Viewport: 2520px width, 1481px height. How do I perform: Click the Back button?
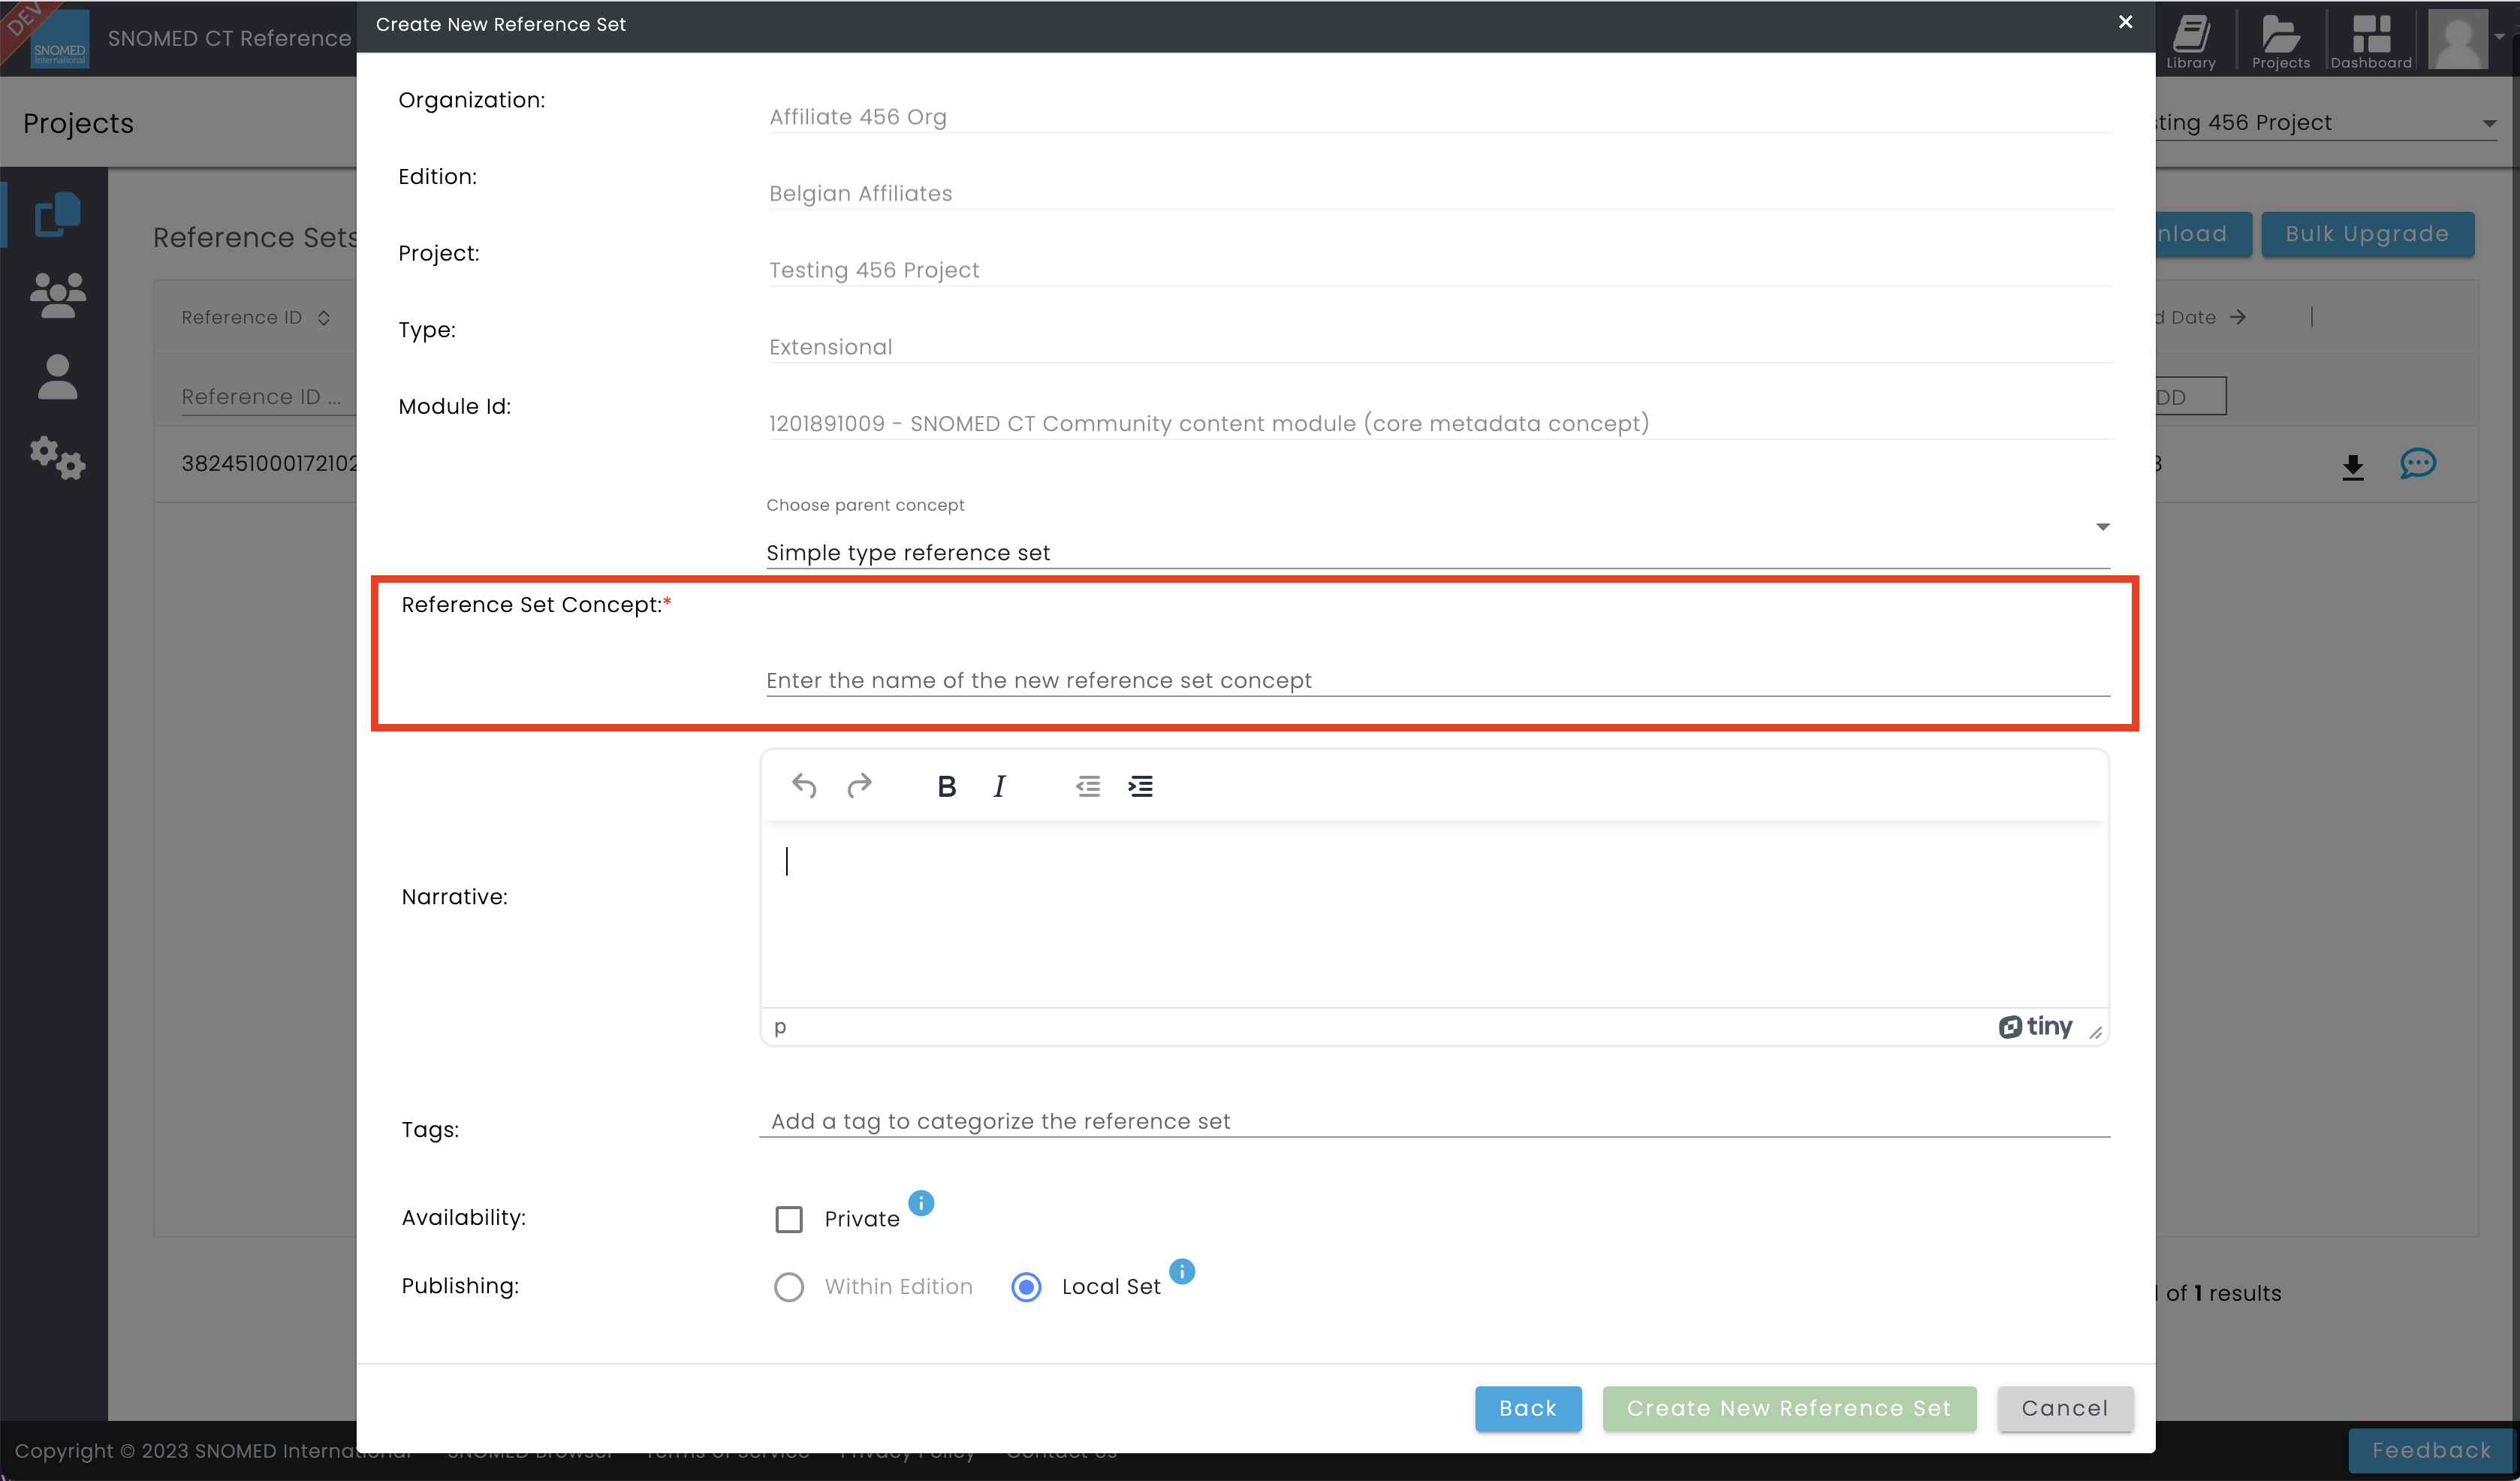point(1527,1408)
